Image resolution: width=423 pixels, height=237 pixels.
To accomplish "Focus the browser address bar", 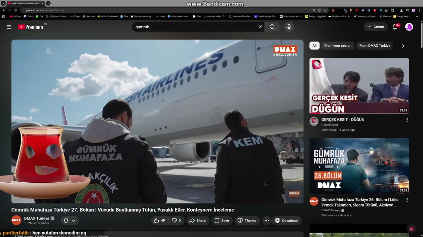I will coord(165,11).
